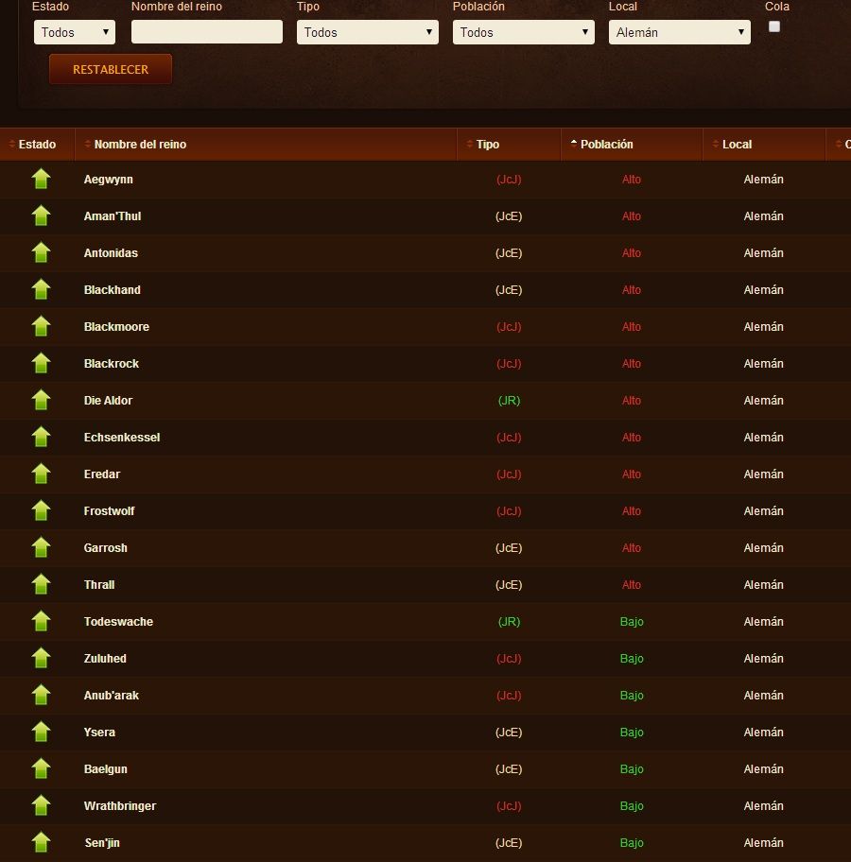The width and height of the screenshot is (851, 862).
Task: Click the green status arrow for Blackmoore
Action: pos(42,326)
